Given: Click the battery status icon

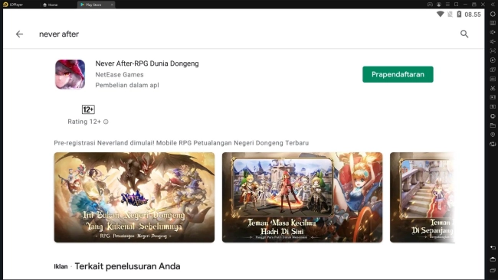Looking at the screenshot, I should pyautogui.click(x=459, y=15).
